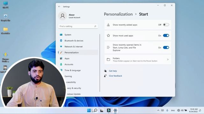Click the Get help link
204x114 pixels.
coord(113,71)
